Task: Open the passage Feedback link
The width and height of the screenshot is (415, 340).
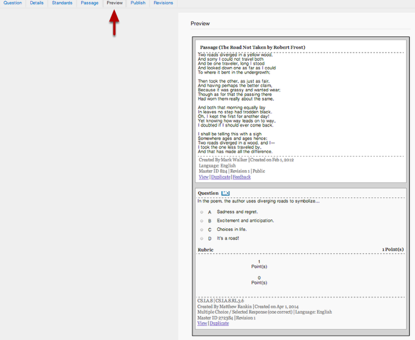Action: 242,177
